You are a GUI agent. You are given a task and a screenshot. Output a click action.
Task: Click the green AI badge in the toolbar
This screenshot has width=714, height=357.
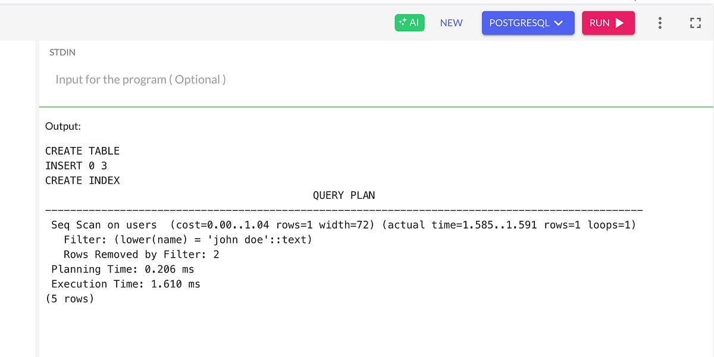tap(409, 23)
